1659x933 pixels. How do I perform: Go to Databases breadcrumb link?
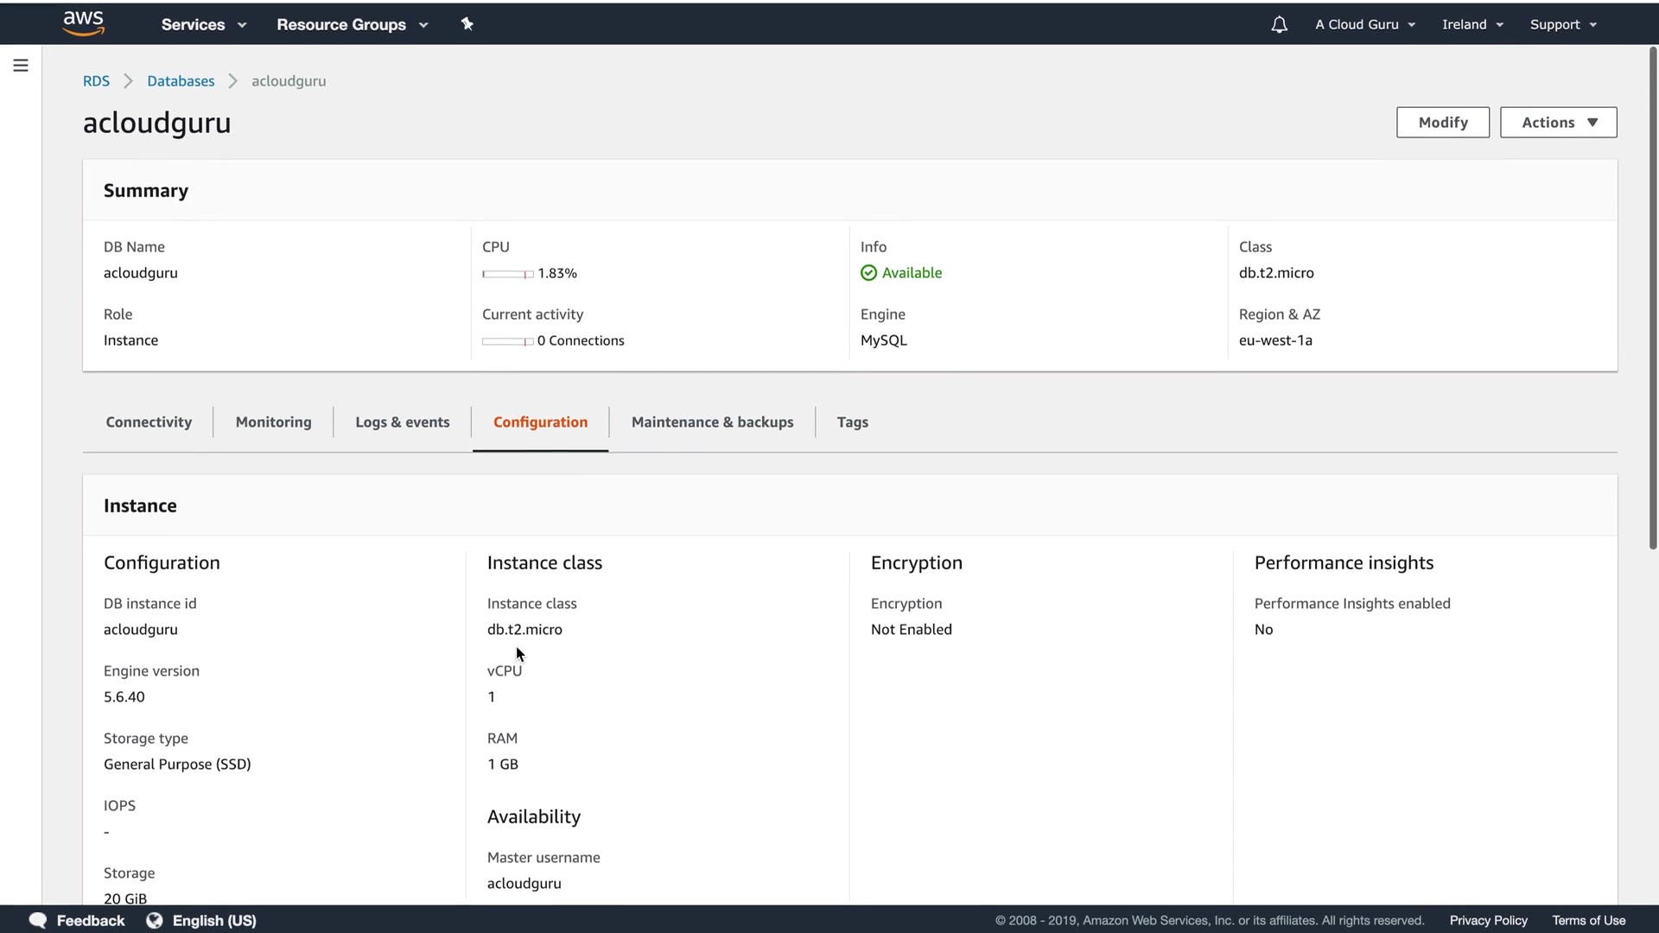tap(181, 81)
